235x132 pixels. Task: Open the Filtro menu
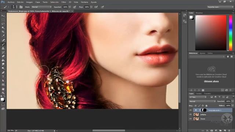click(x=64, y=2)
